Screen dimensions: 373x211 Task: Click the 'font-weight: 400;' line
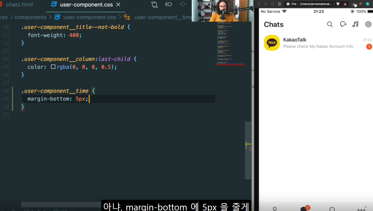(x=54, y=35)
